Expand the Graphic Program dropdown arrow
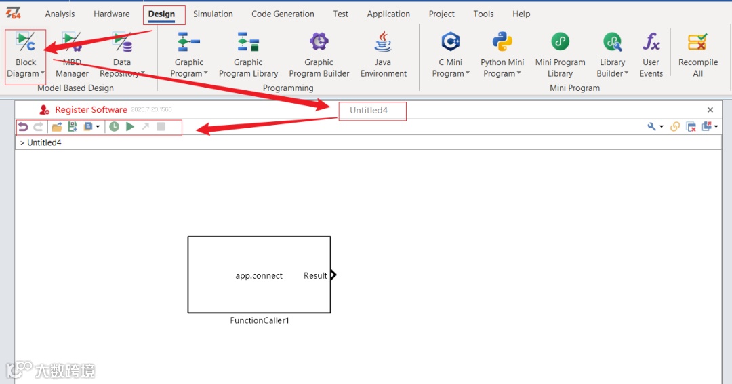Viewport: 732px width, 384px height. 205,73
